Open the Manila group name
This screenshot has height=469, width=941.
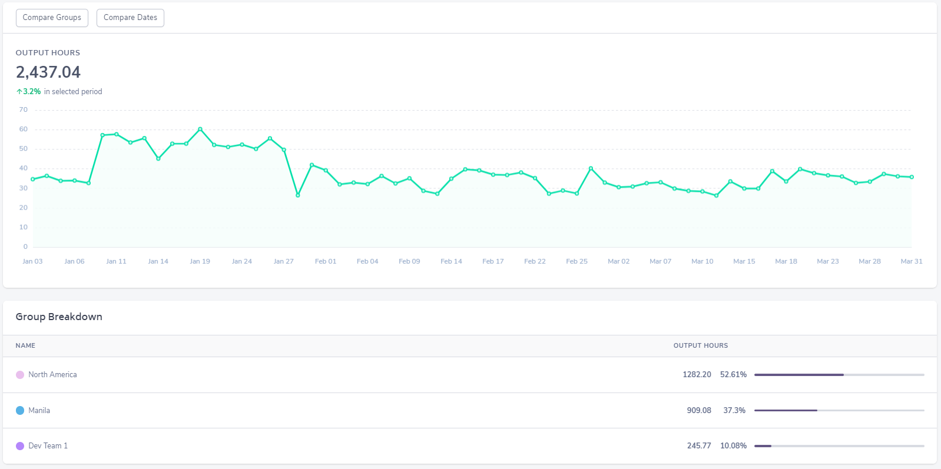coord(39,411)
